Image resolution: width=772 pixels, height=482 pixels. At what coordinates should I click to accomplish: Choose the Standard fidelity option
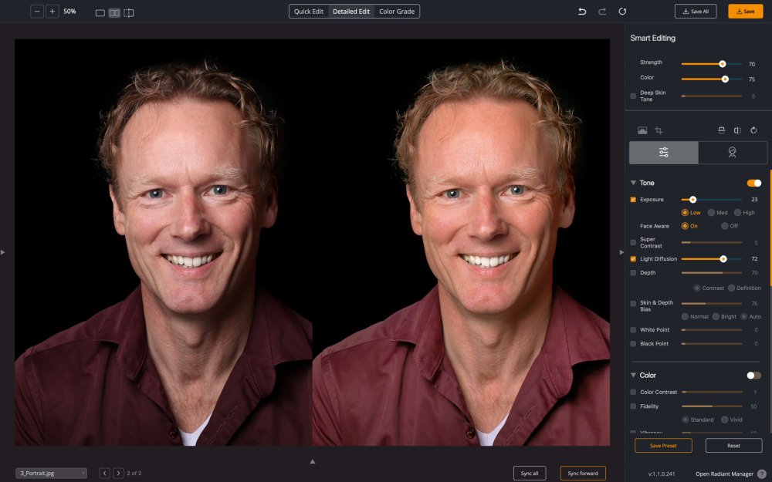(685, 420)
